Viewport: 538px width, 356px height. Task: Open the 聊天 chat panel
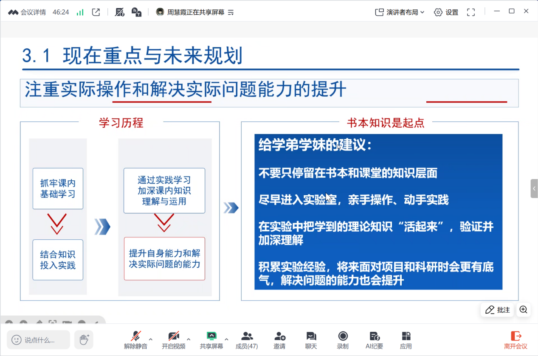click(311, 339)
